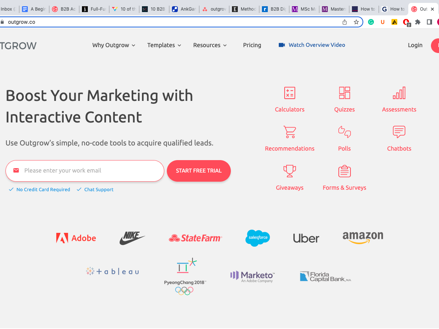Select the Chatbots speech bubble icon

point(399,132)
